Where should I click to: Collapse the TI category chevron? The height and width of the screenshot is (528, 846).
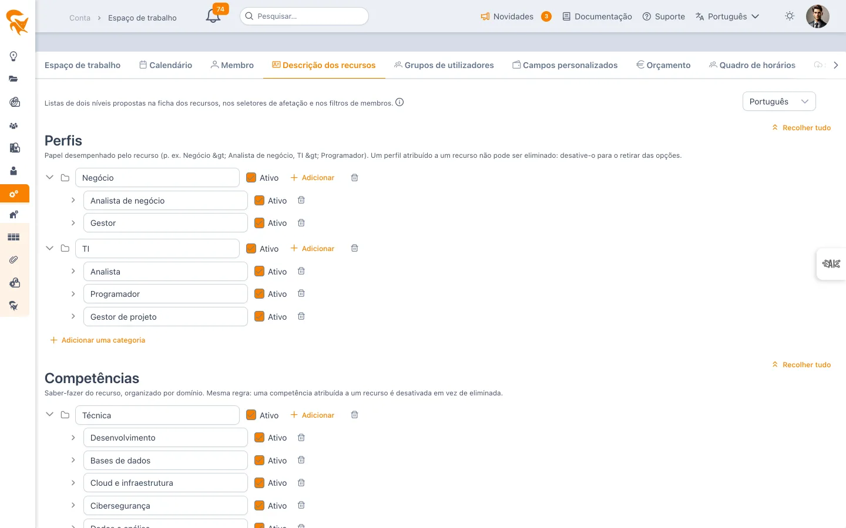pos(50,248)
